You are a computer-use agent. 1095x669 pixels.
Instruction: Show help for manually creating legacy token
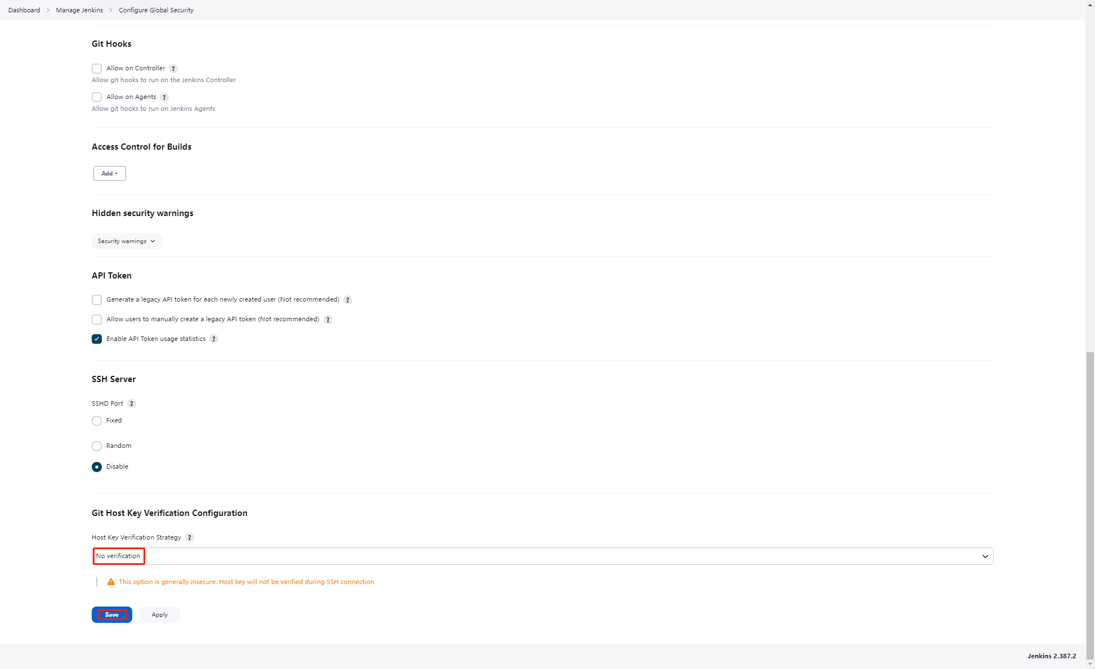[x=328, y=320]
